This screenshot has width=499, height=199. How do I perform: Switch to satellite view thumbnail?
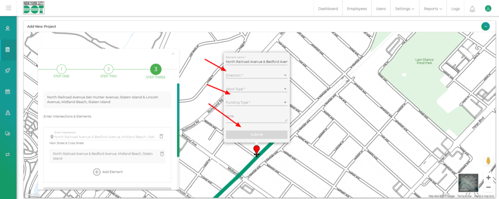tap(468, 182)
